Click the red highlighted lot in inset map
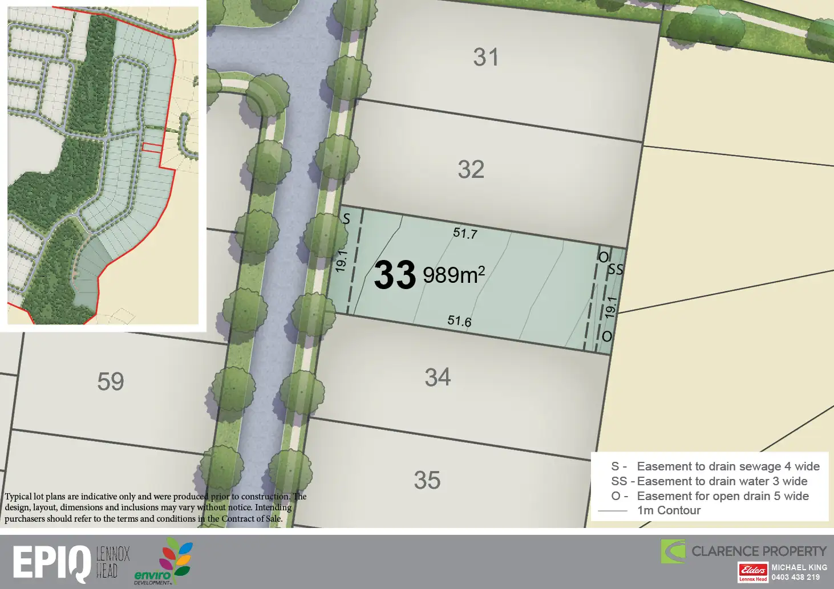This screenshot has width=834, height=589. [x=152, y=148]
